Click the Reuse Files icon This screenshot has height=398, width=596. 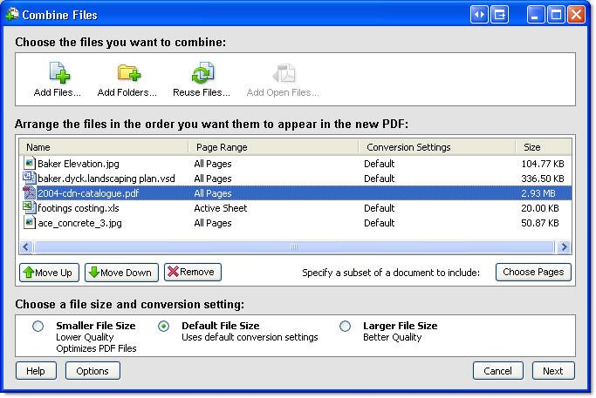(202, 73)
